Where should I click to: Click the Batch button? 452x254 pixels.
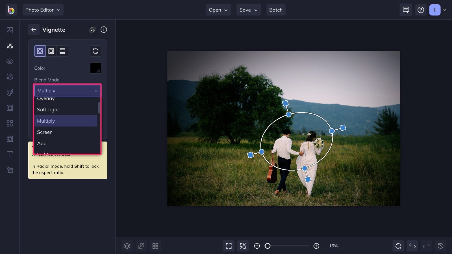tap(276, 10)
